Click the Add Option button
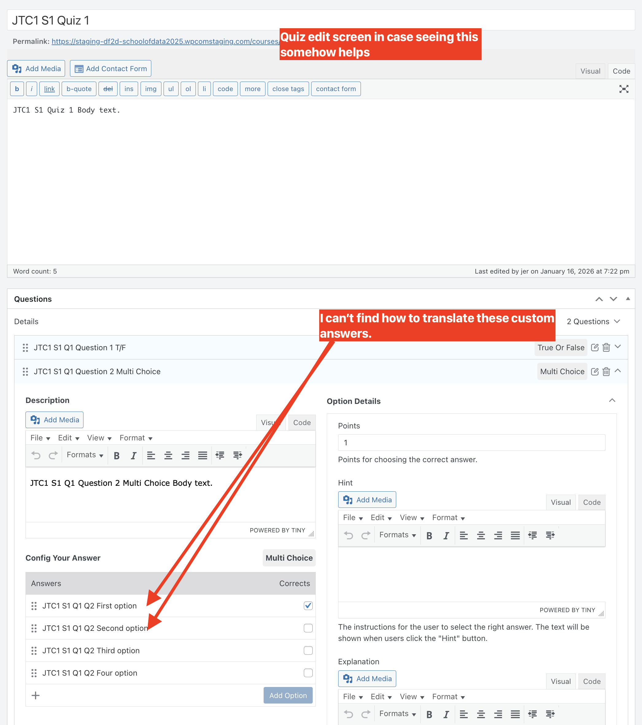Screen dimensions: 642x725 288,695
